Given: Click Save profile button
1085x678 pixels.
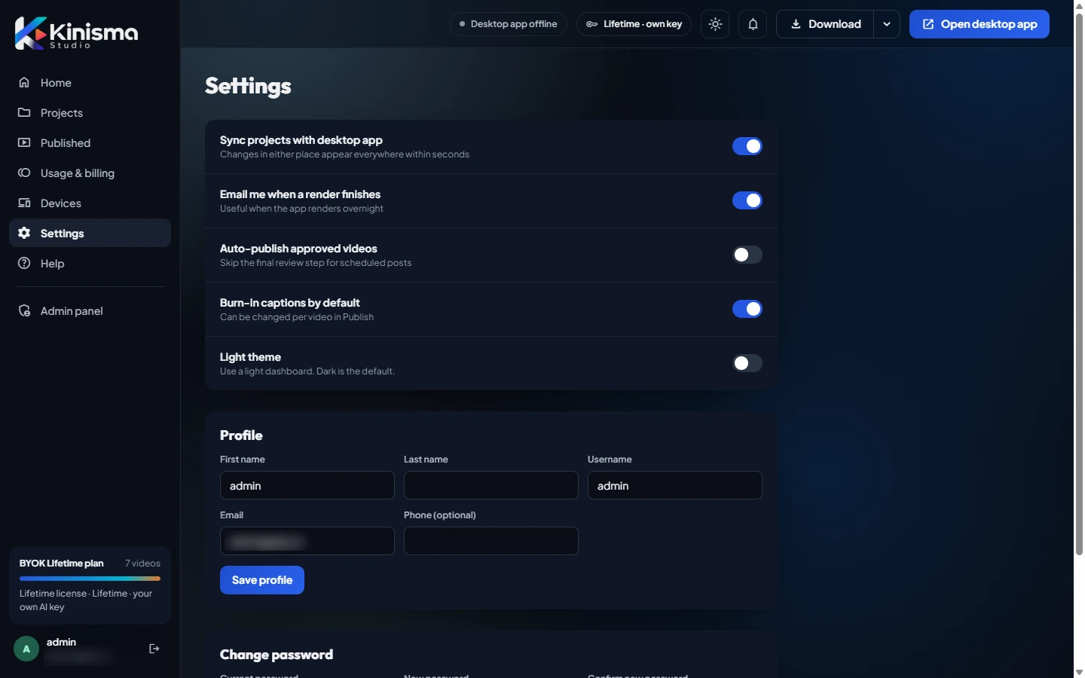Looking at the screenshot, I should tap(262, 580).
